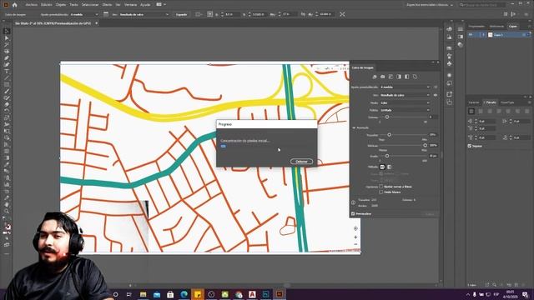Go to the Illustrator Home screen icon
Image resolution: width=534 pixels, height=300 pixels.
click(15, 5)
